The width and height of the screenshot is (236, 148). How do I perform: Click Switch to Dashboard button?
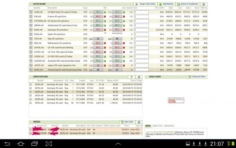pos(188,4)
